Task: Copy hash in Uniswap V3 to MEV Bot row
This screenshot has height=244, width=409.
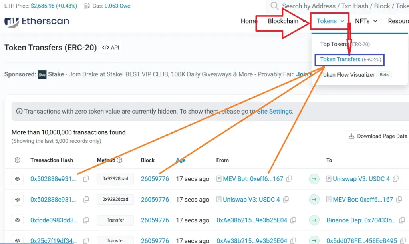Action: [86, 199]
